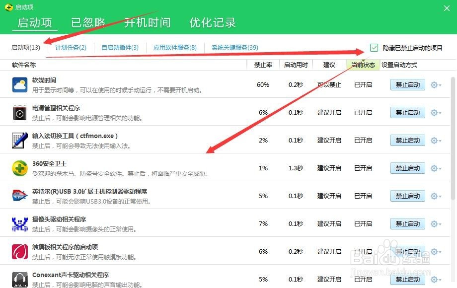Click the 软媒时间 item title
The height and width of the screenshot is (288, 457).
[44, 80]
